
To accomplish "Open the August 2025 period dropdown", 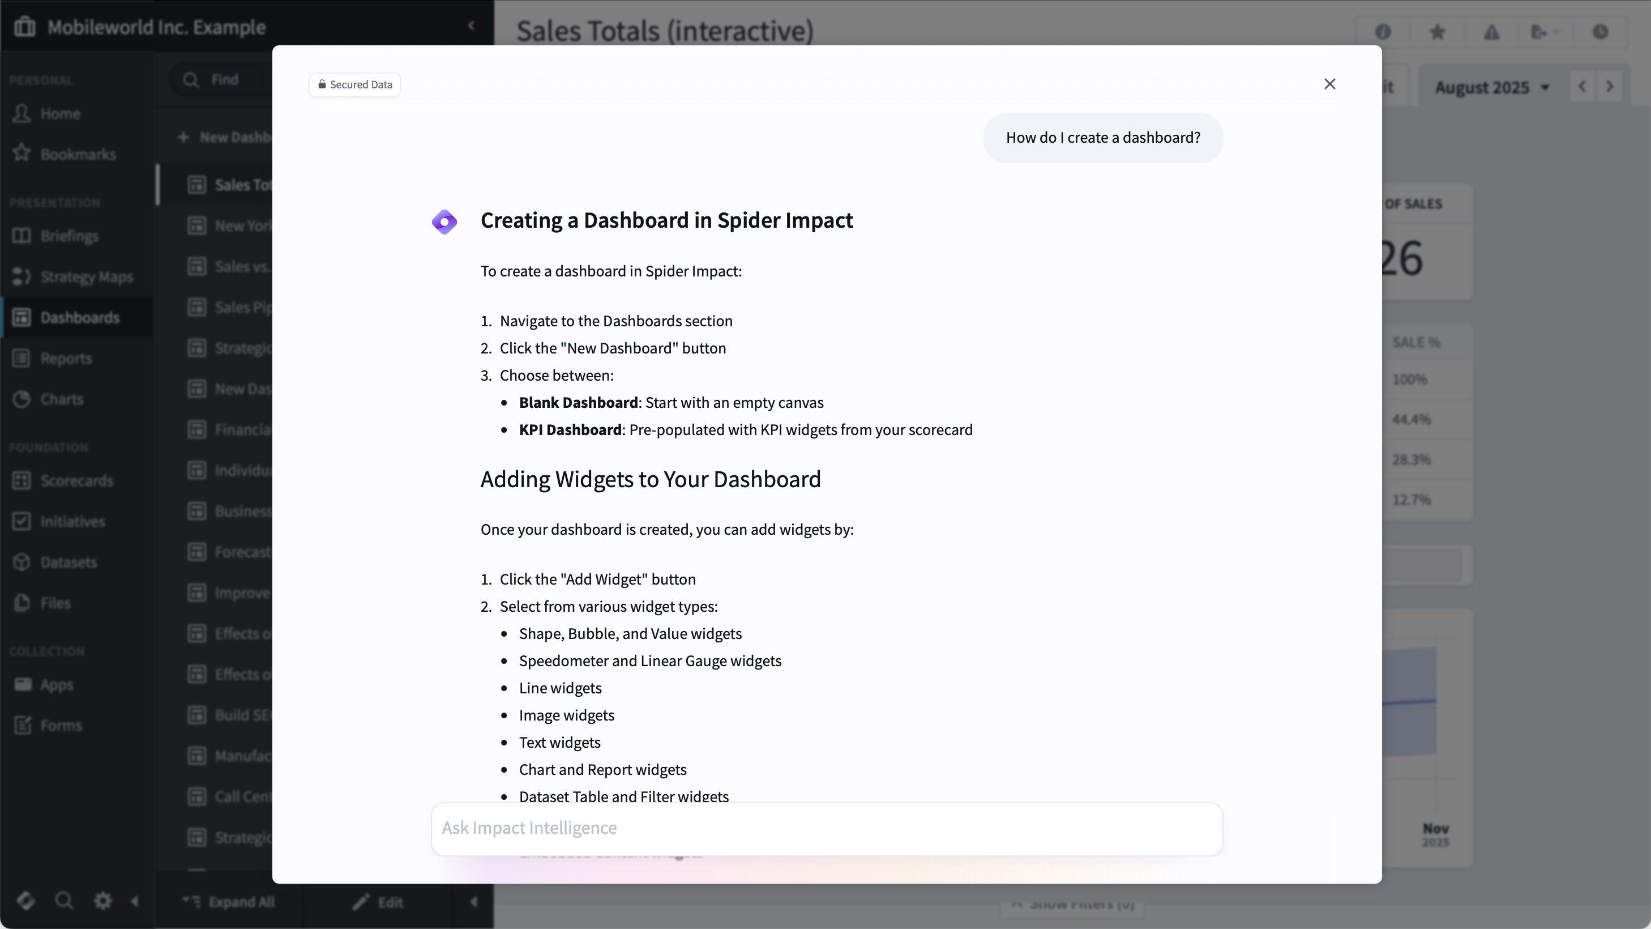I will (x=1491, y=87).
